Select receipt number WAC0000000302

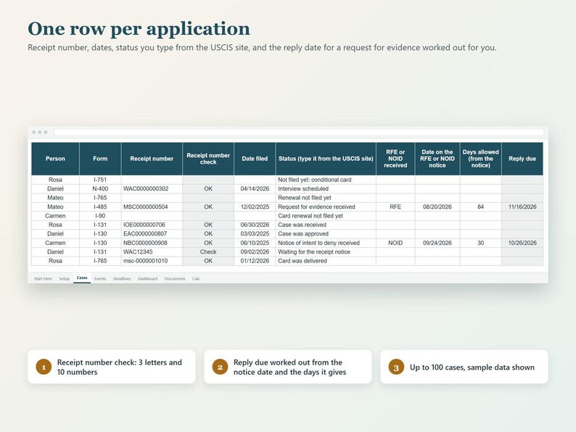pos(152,188)
